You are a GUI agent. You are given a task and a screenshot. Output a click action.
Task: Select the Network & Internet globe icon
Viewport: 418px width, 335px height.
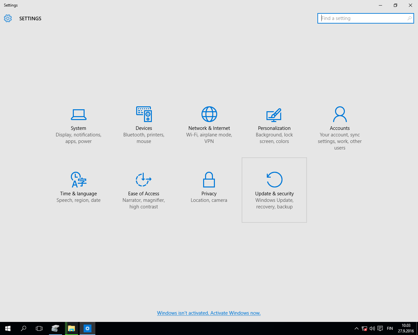(x=209, y=114)
